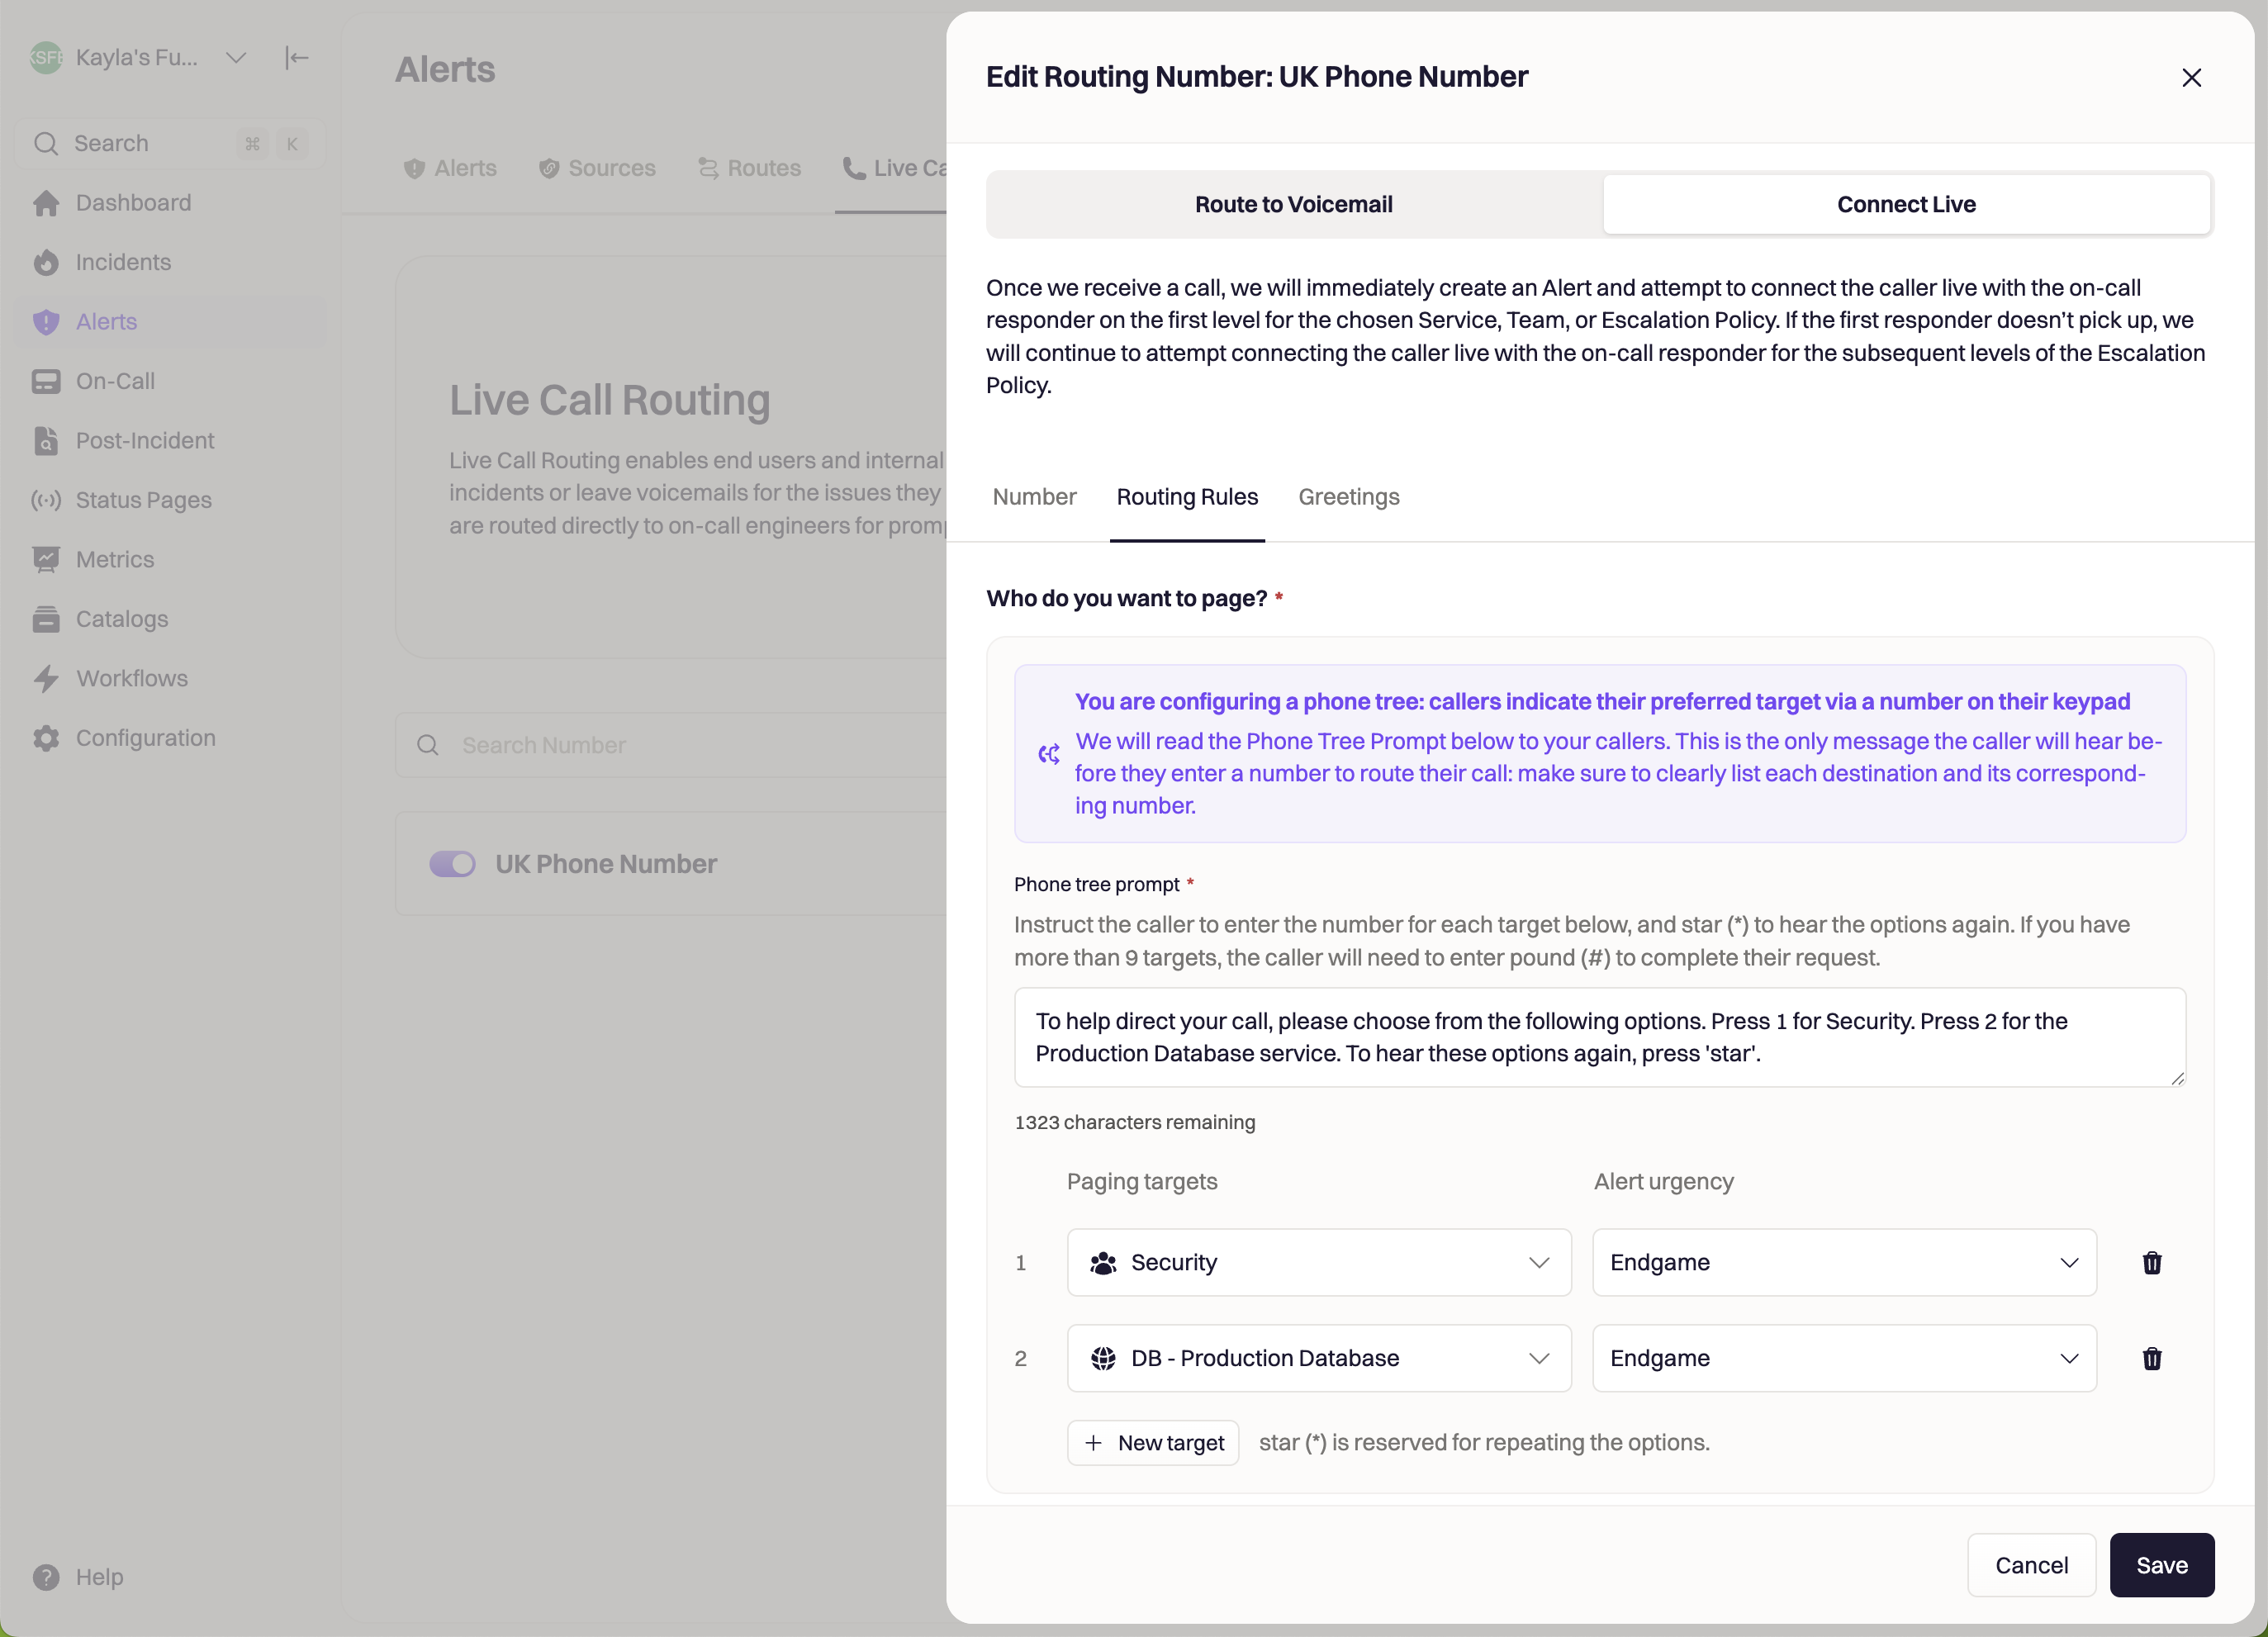Add a New target
2268x1637 pixels.
(1153, 1443)
